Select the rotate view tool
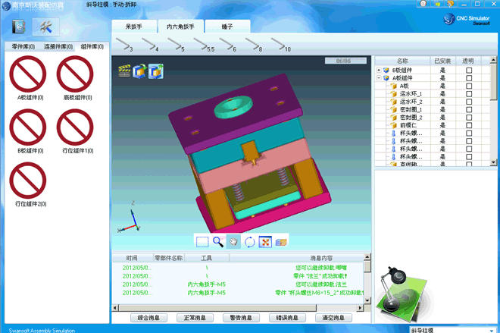Screen dimensions: 500x333 249,242
